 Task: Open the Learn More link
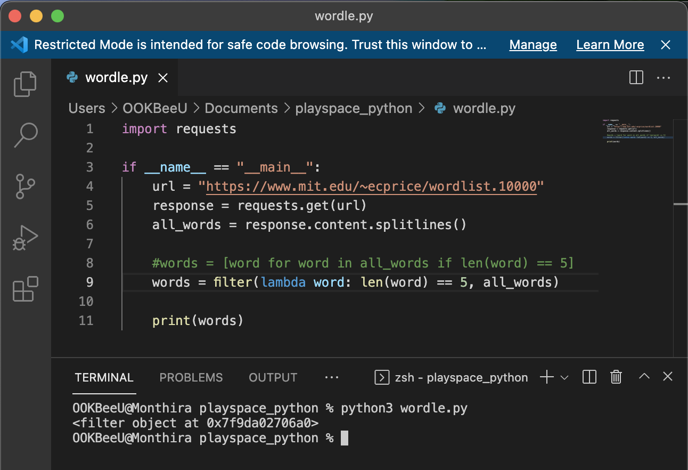(610, 45)
